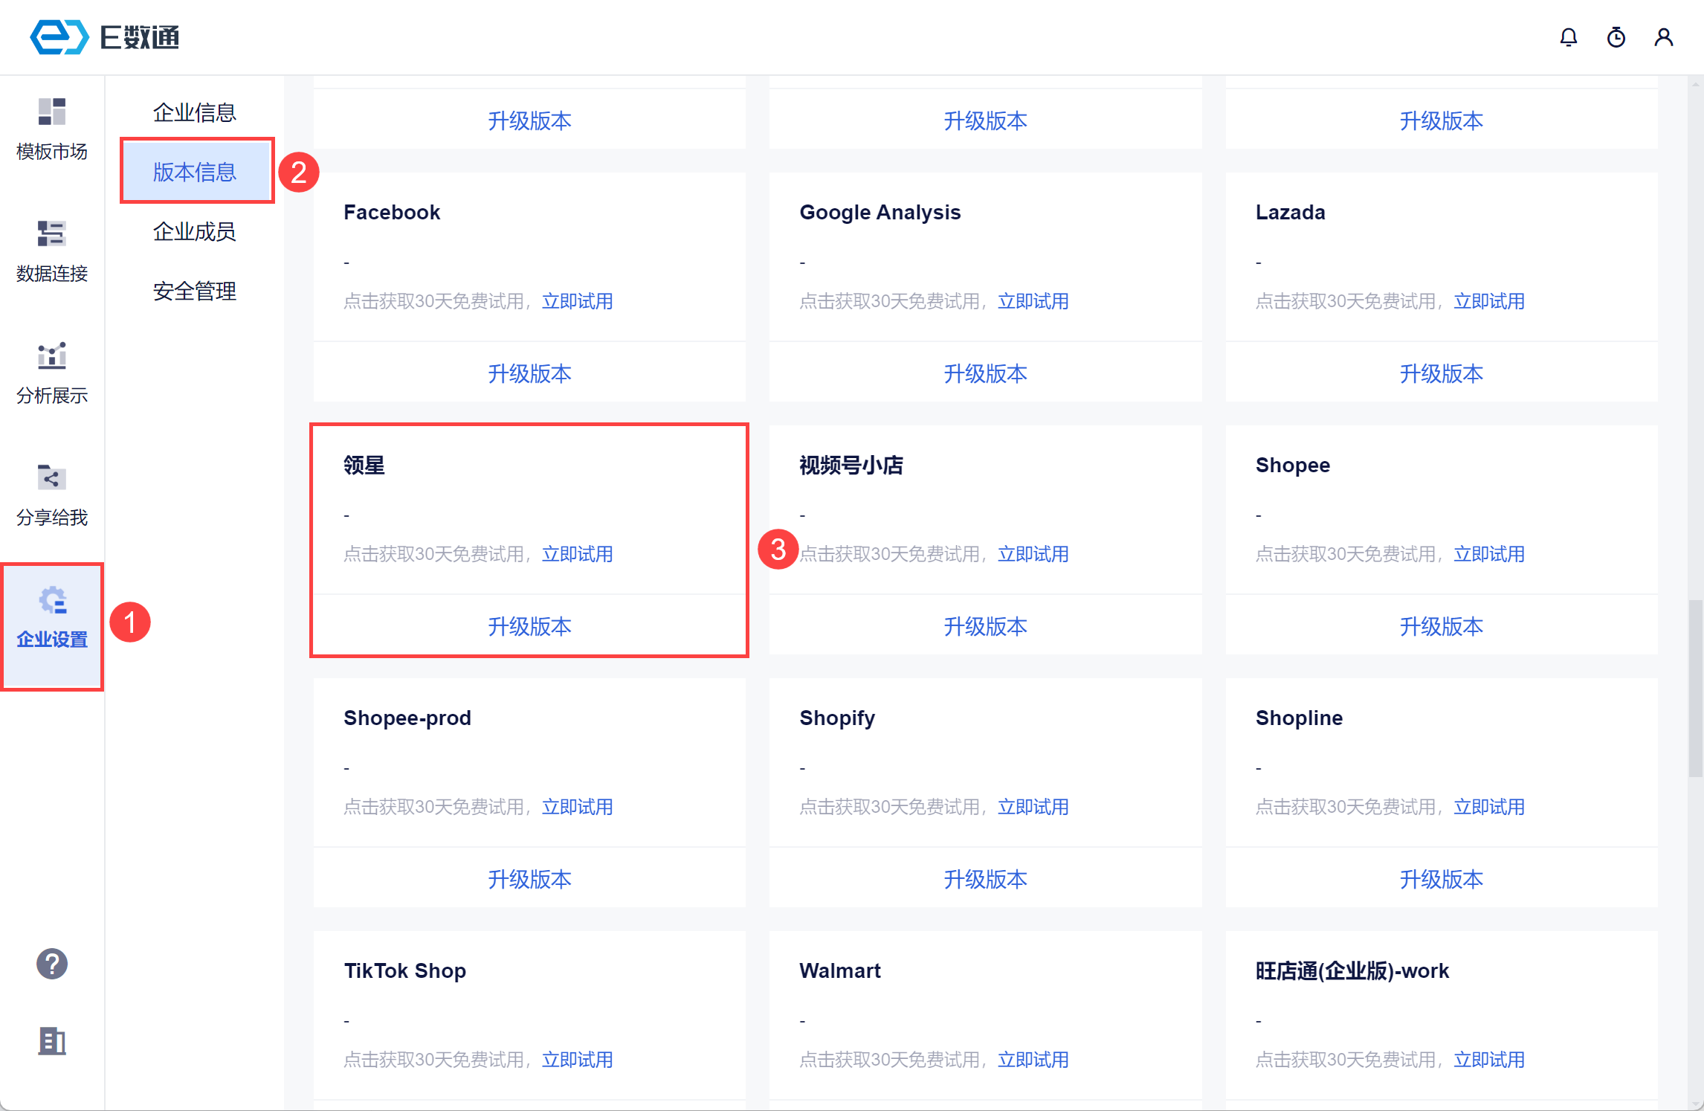Open 安全管理 menu item
This screenshot has height=1111, width=1704.
[x=194, y=291]
